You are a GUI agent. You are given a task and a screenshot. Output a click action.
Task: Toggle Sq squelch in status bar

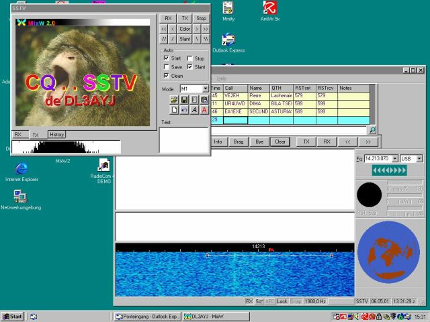[x=259, y=301]
